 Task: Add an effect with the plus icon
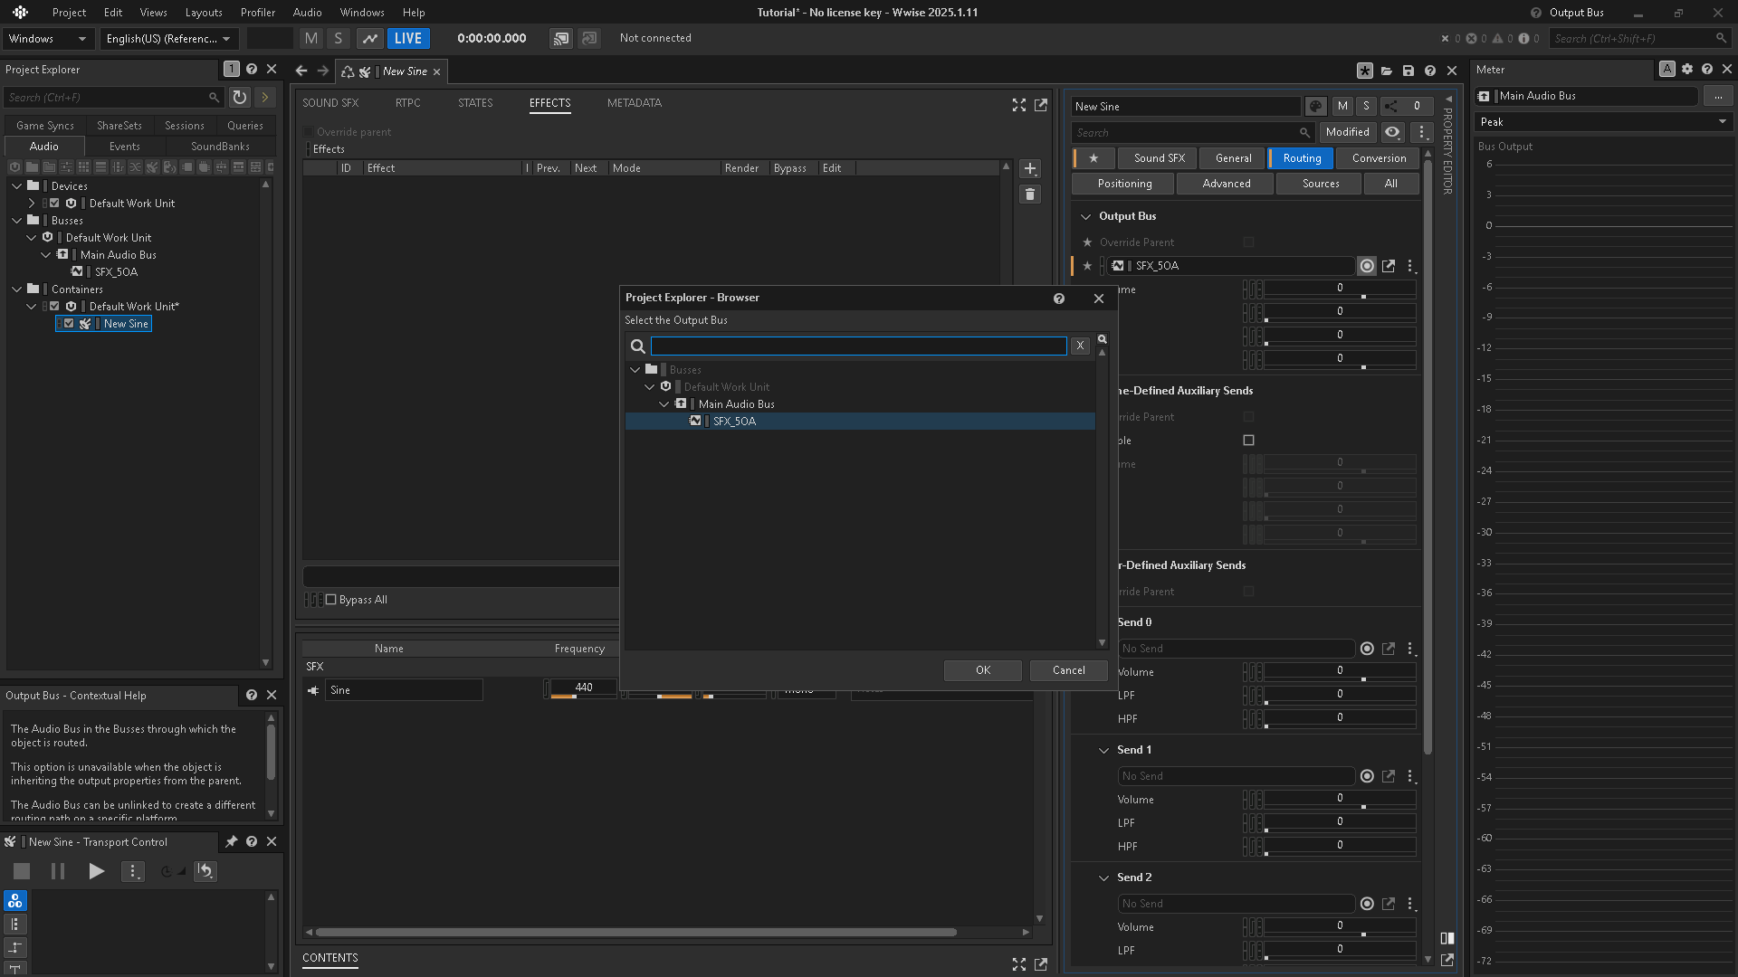1030,169
